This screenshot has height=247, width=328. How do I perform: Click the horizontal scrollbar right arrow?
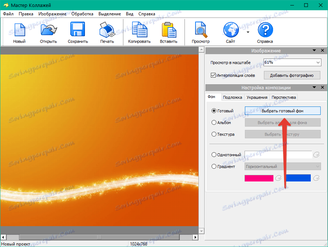[x=195, y=237]
